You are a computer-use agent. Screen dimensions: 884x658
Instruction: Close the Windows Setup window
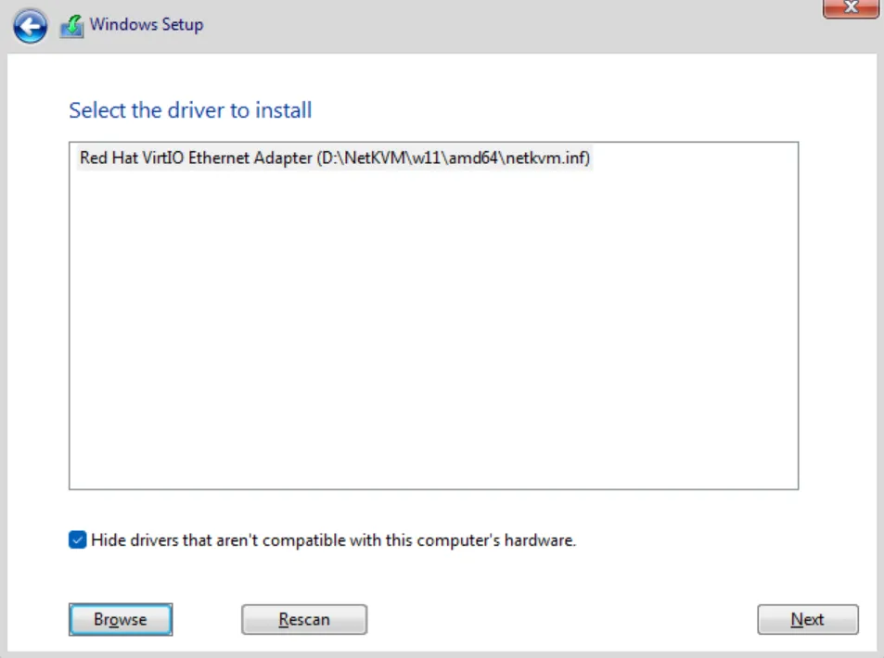[x=851, y=7]
